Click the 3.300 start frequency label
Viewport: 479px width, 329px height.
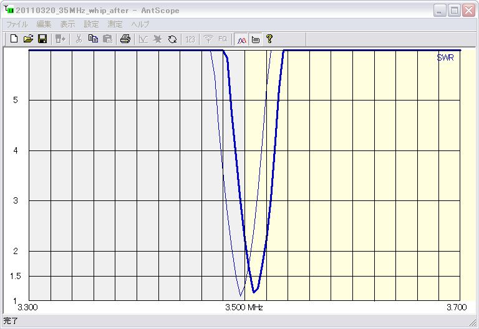point(28,307)
